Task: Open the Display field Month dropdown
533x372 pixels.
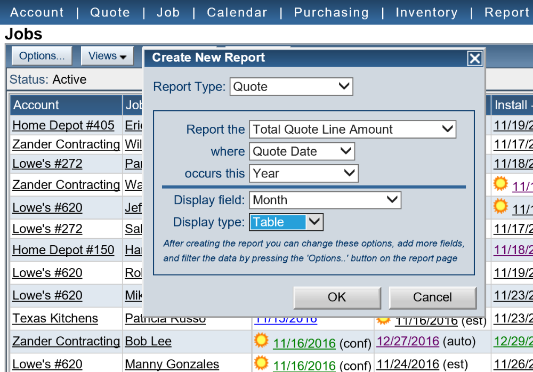Action: click(325, 200)
